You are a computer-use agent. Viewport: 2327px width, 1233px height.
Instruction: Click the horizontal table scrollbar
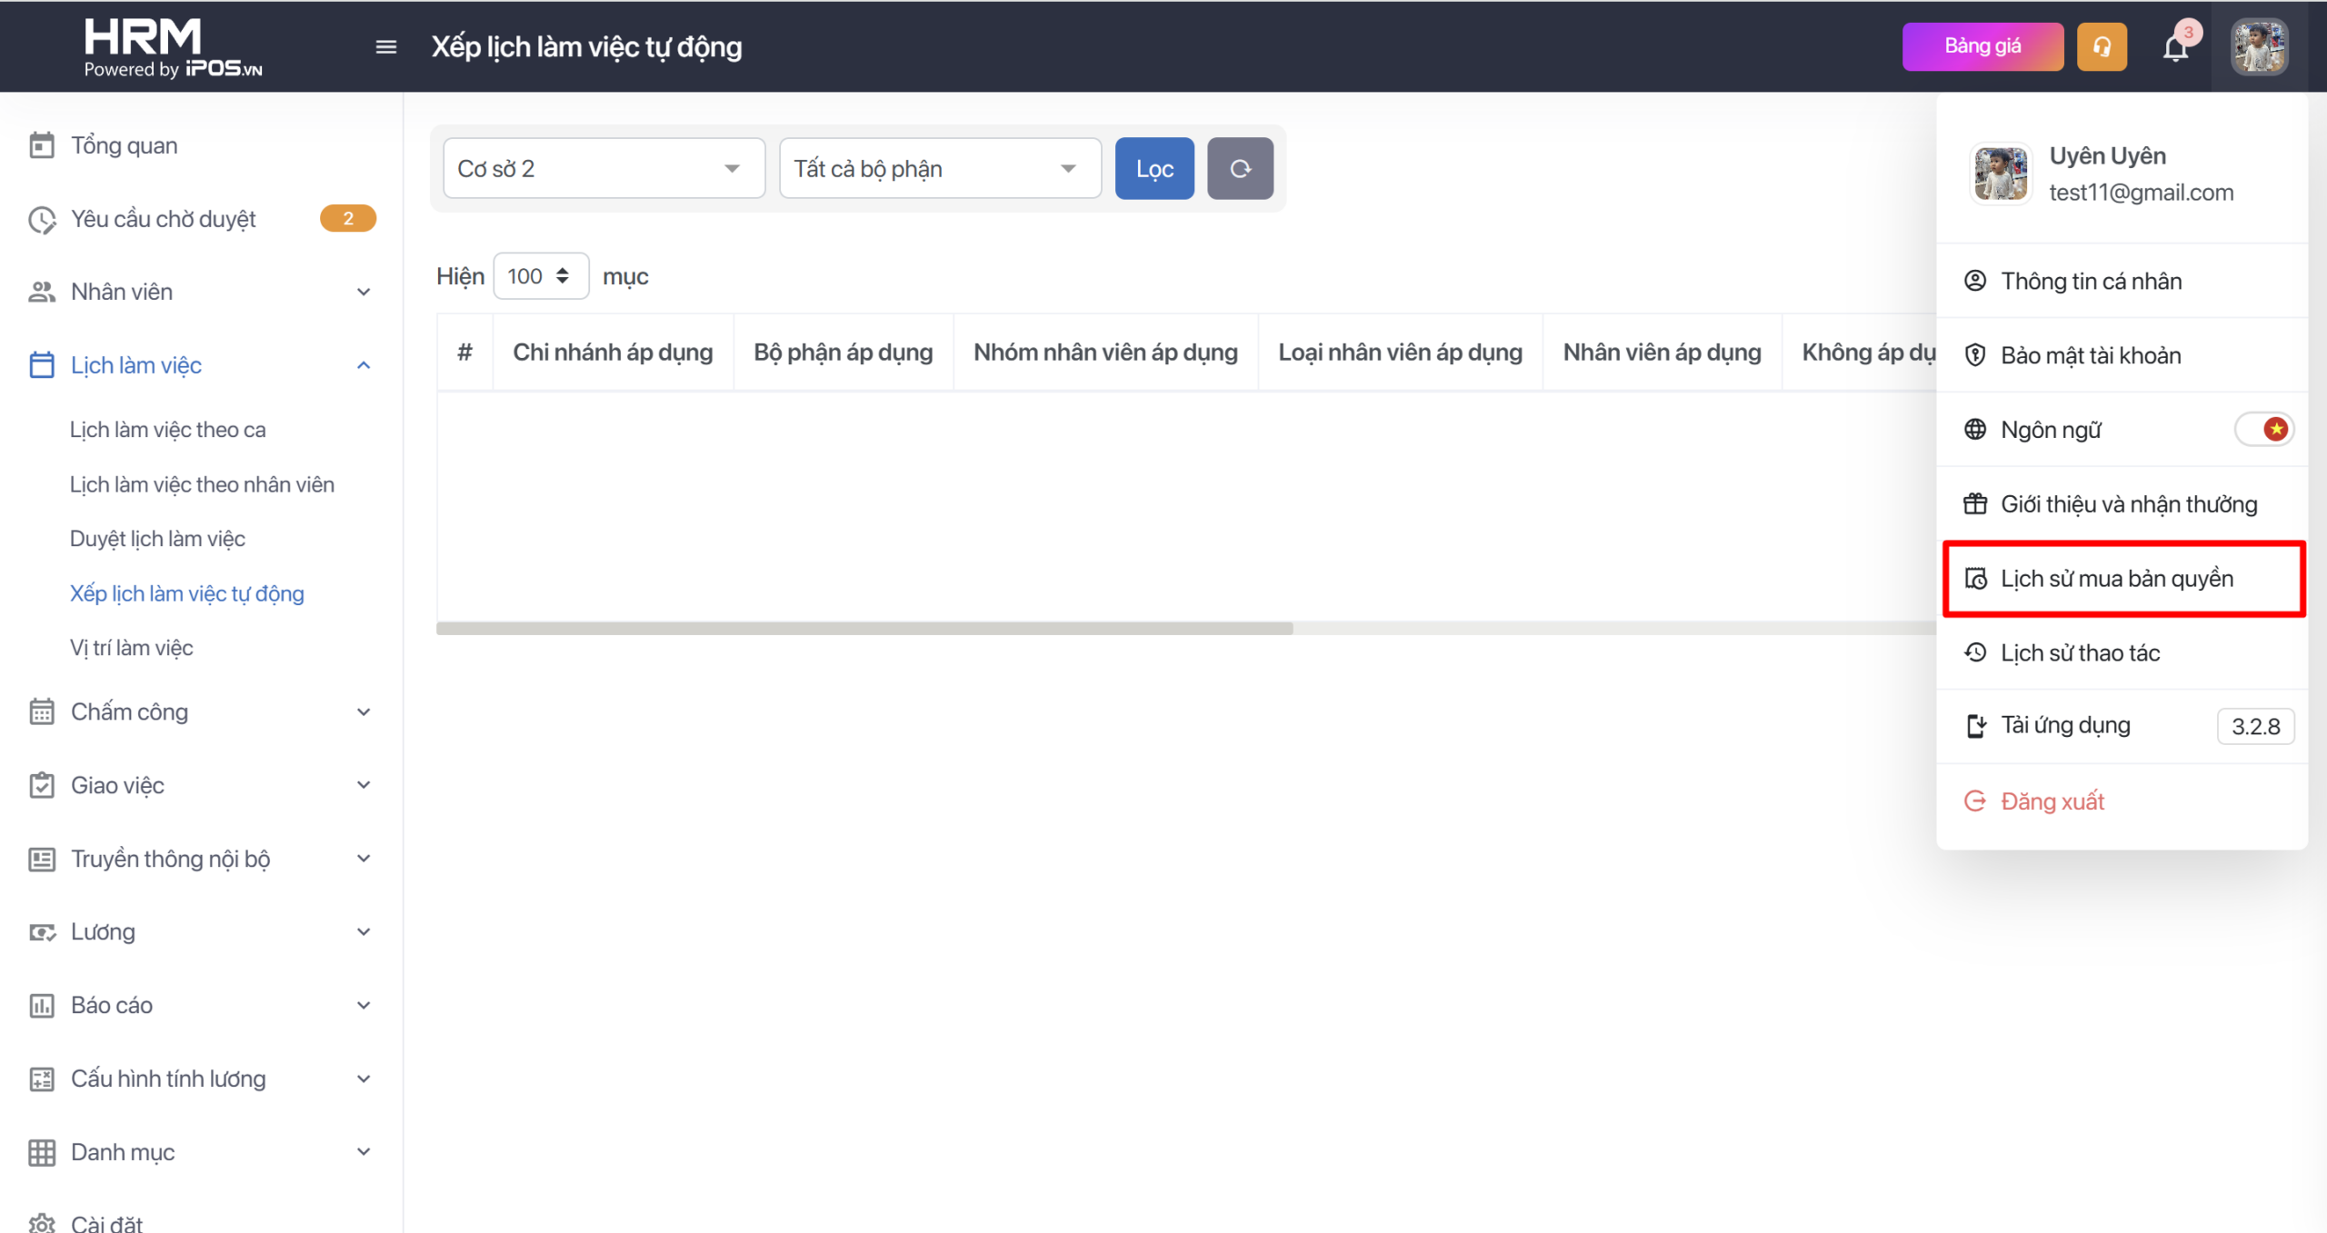(864, 628)
